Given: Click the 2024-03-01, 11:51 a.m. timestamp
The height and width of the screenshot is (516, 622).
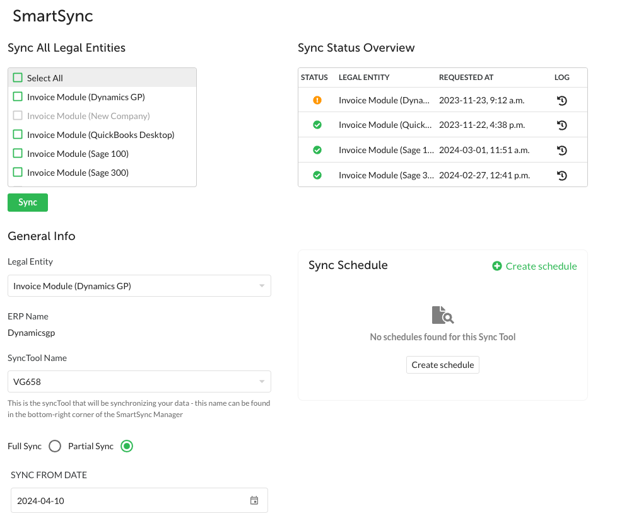Looking at the screenshot, I should point(484,150).
